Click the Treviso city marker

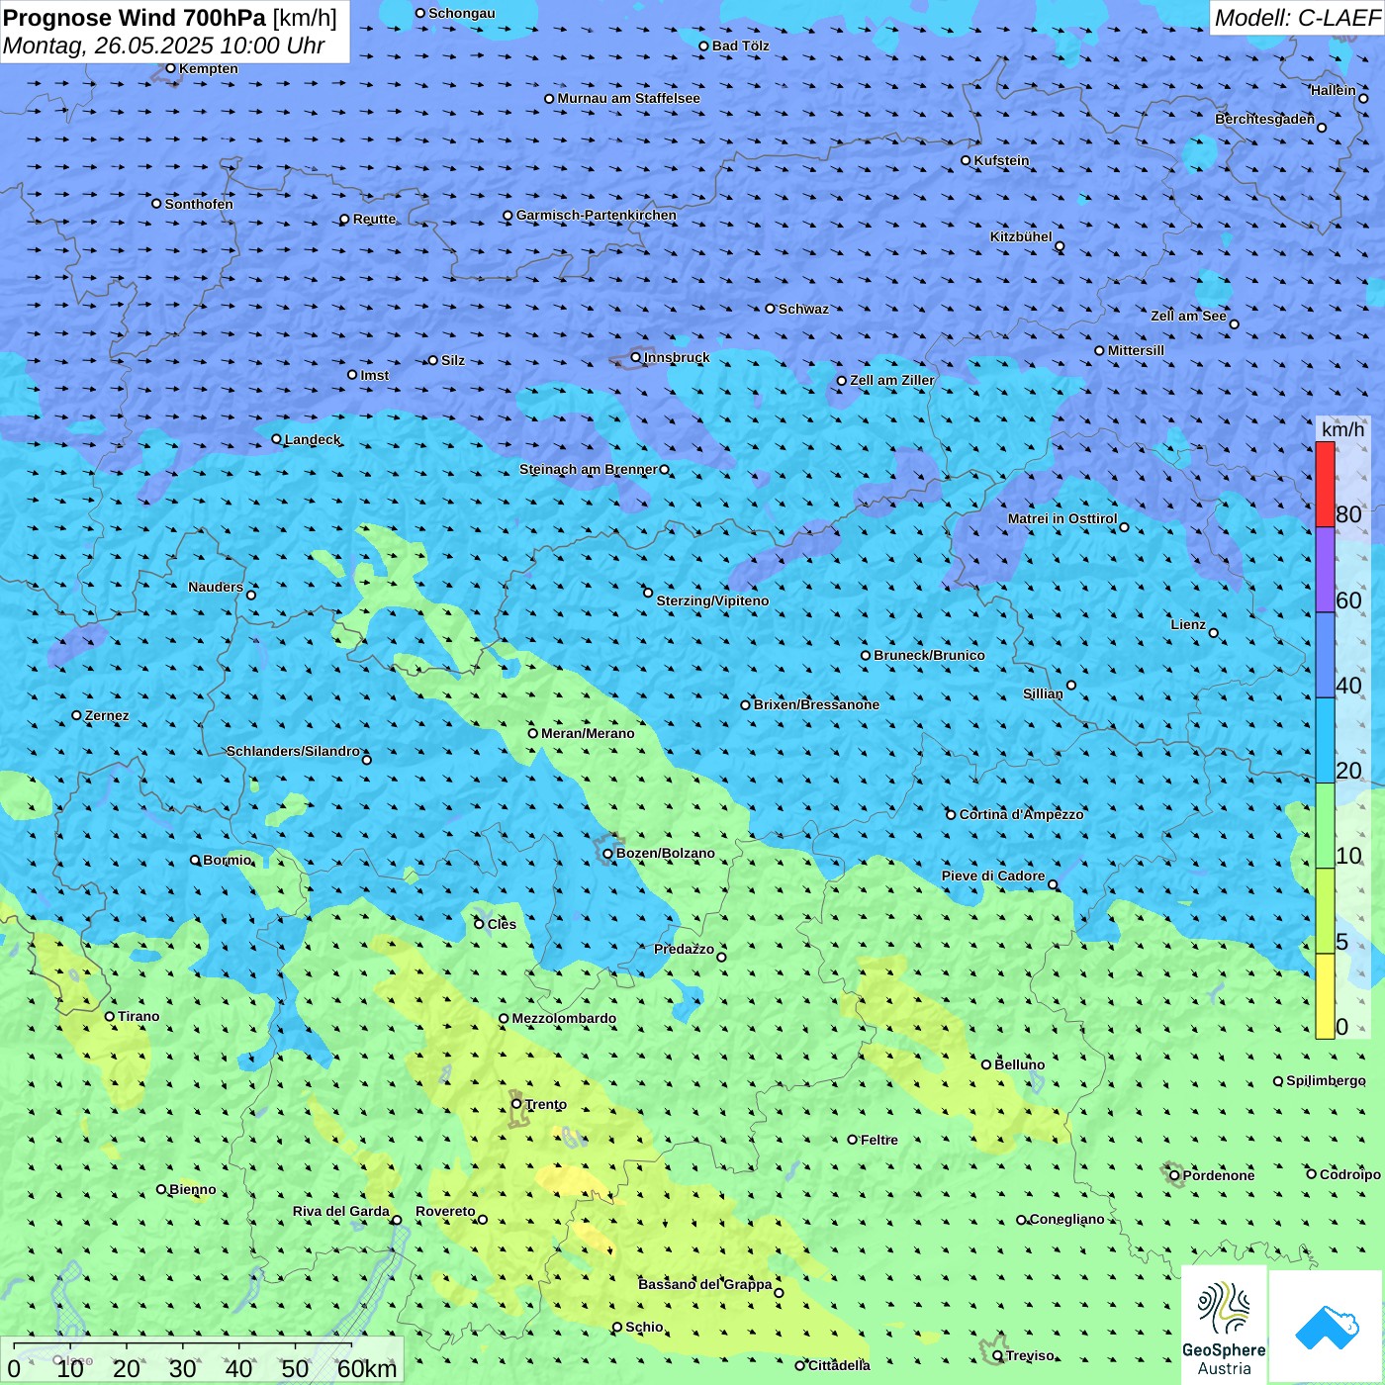[998, 1355]
